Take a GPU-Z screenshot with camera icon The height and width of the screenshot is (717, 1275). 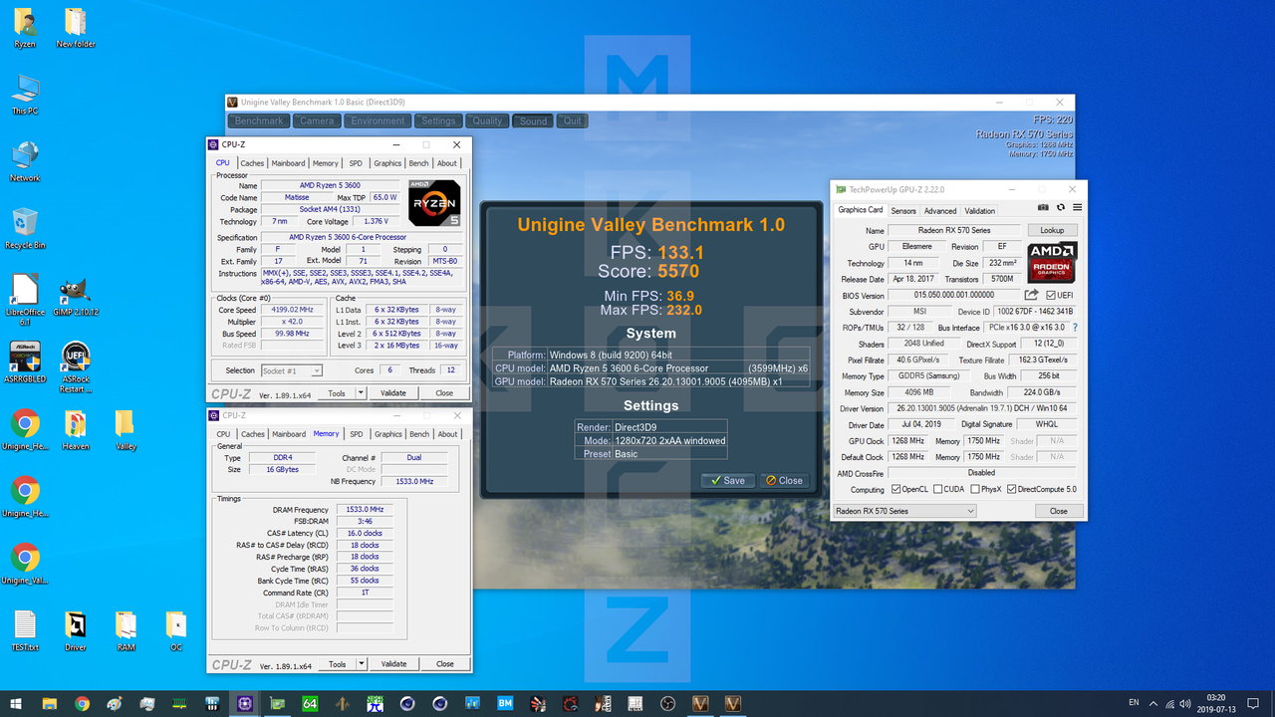point(1043,207)
